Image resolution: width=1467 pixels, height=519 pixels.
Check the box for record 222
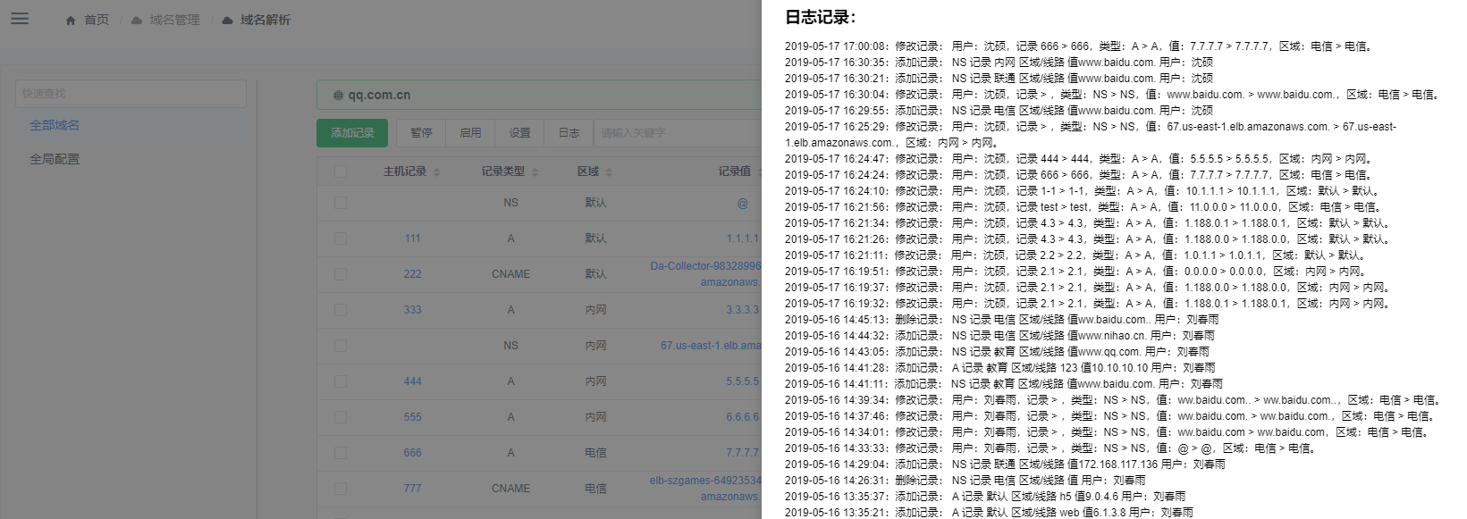pos(341,274)
